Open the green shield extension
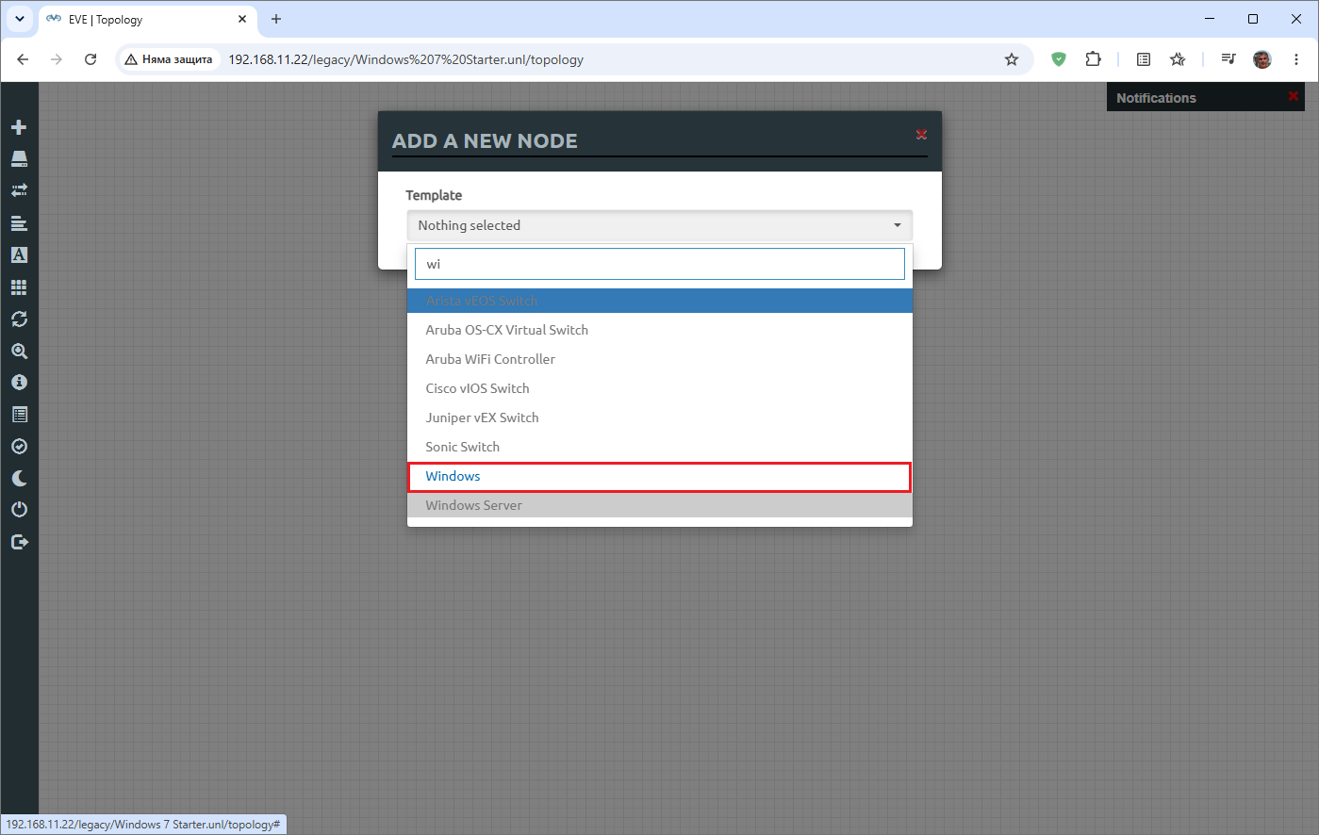The height and width of the screenshot is (835, 1319). [1059, 59]
